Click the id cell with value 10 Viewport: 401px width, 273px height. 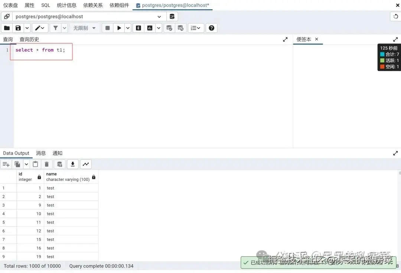tap(30, 214)
